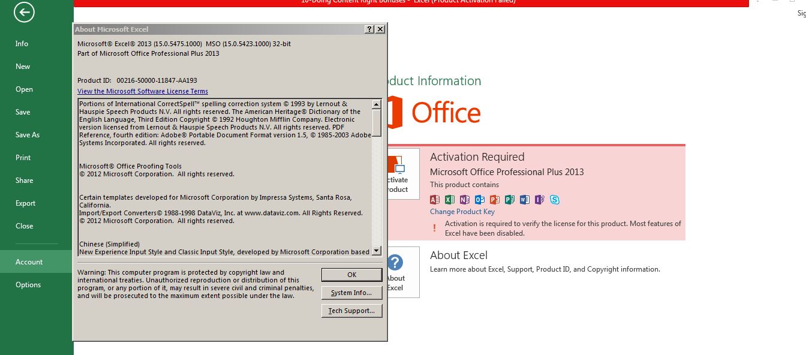806x355 pixels.
Task: Click the PowerPoint icon under product contains
Action: pos(495,200)
